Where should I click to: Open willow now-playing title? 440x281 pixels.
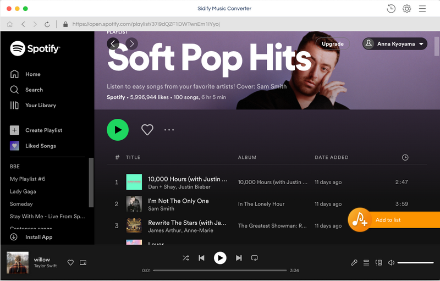click(x=42, y=260)
